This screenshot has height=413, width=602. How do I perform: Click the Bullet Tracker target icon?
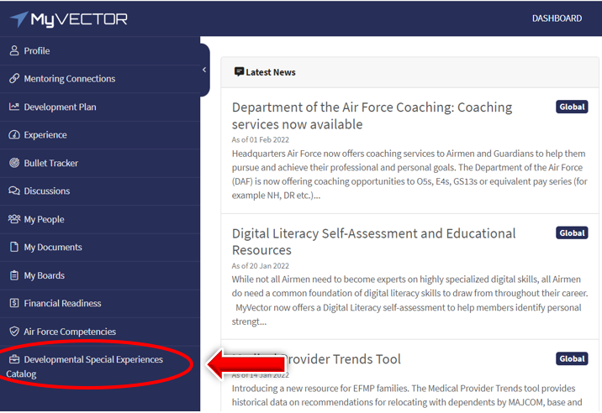click(14, 164)
